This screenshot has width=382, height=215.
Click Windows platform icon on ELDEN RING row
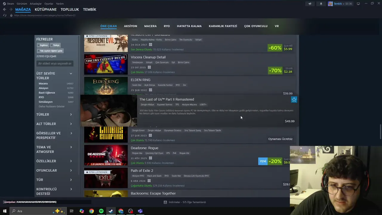tap(150, 90)
